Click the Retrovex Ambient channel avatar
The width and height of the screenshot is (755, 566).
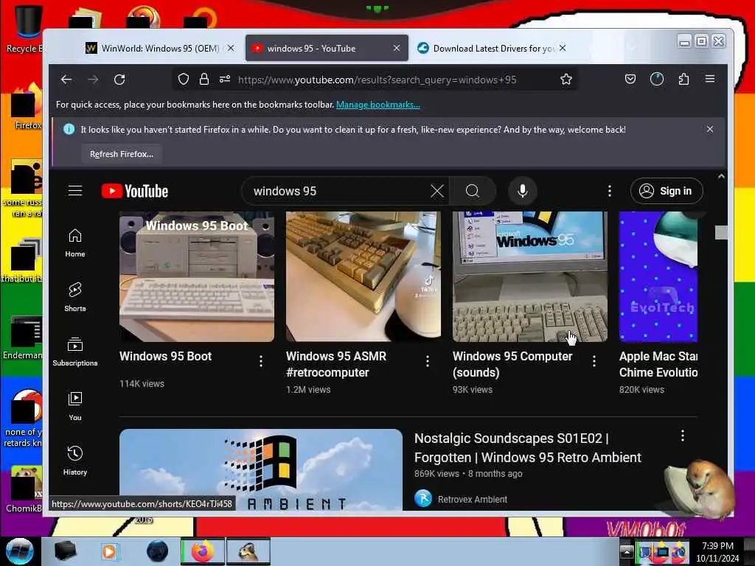point(423,499)
